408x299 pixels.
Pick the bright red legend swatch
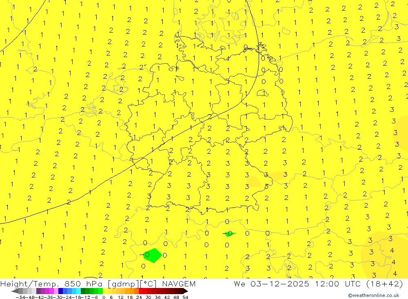(x=141, y=291)
